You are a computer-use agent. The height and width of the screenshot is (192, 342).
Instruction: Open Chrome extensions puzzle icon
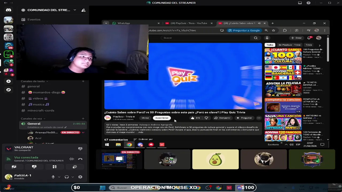pyautogui.click(x=285, y=30)
